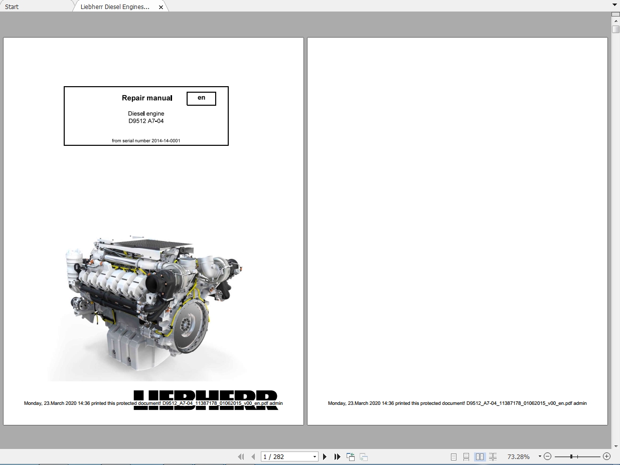Advance to the next page
This screenshot has height=465, width=620.
[x=325, y=456]
